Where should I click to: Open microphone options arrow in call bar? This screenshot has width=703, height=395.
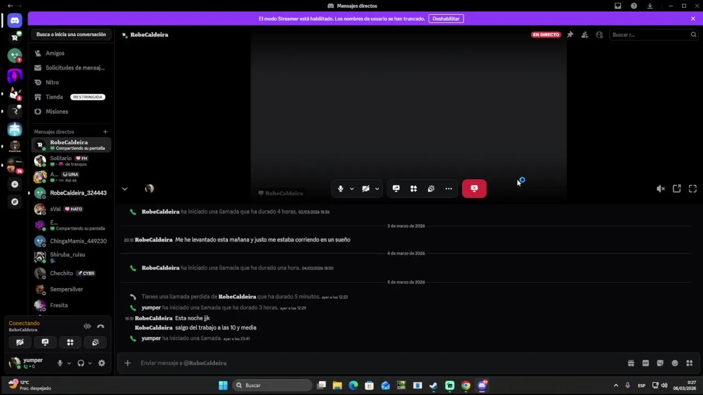point(351,189)
